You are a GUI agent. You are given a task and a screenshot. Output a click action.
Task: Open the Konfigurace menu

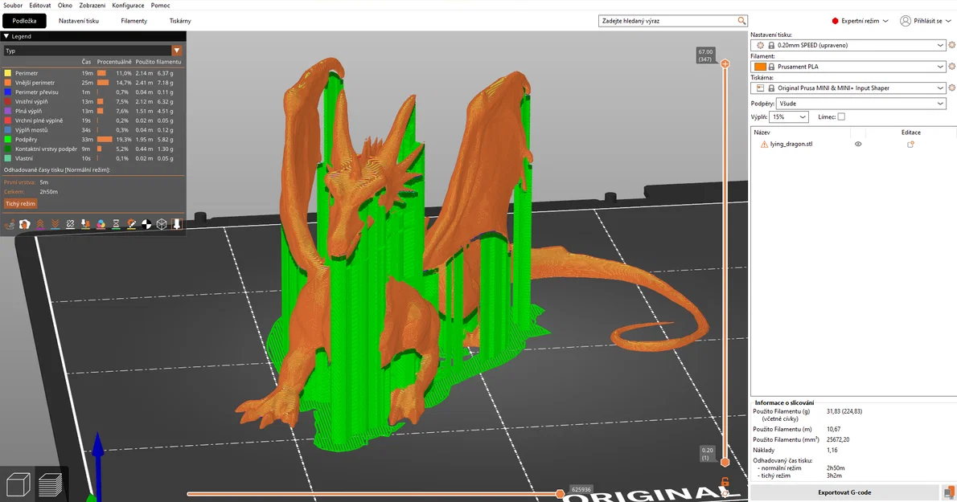[129, 6]
